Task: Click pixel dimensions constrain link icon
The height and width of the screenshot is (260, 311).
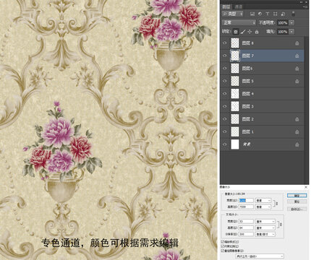Action: pos(277,204)
